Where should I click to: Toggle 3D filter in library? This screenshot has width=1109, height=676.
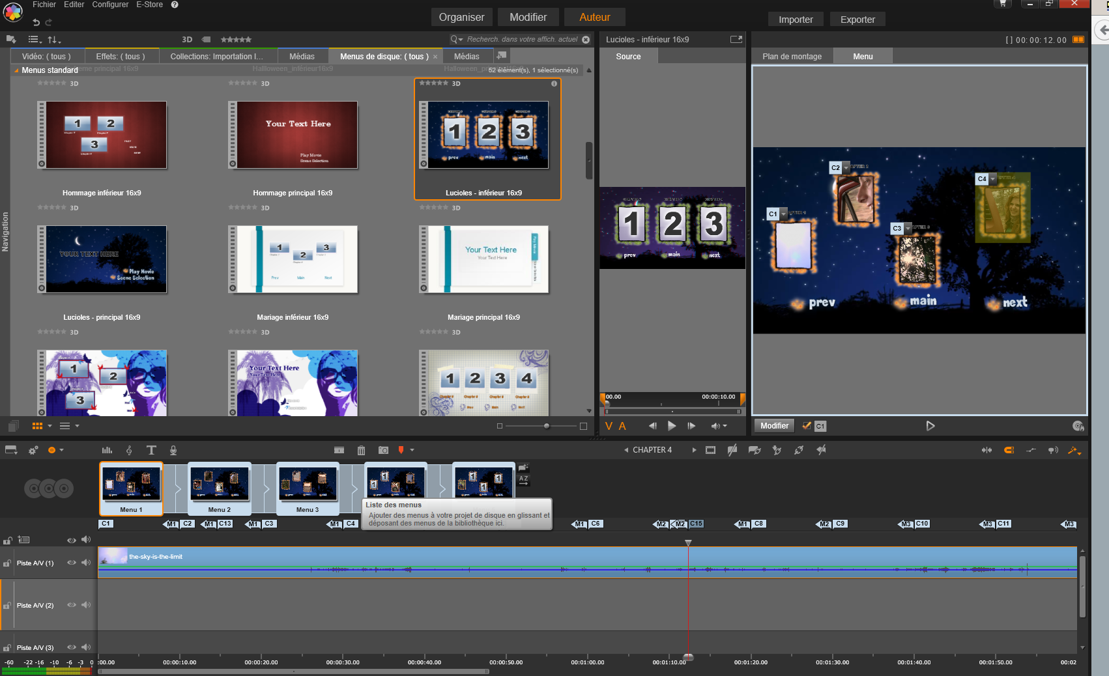[x=187, y=40]
